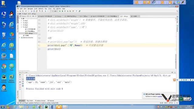Image resolution: width=194 pixels, height=109 pixels.
Task: Open the Navigate menu
Action: (x=30, y=9)
